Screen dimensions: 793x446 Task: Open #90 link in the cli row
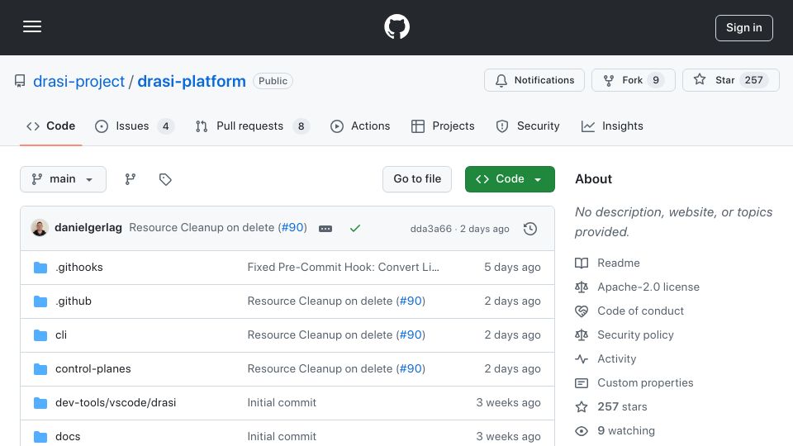[411, 334]
